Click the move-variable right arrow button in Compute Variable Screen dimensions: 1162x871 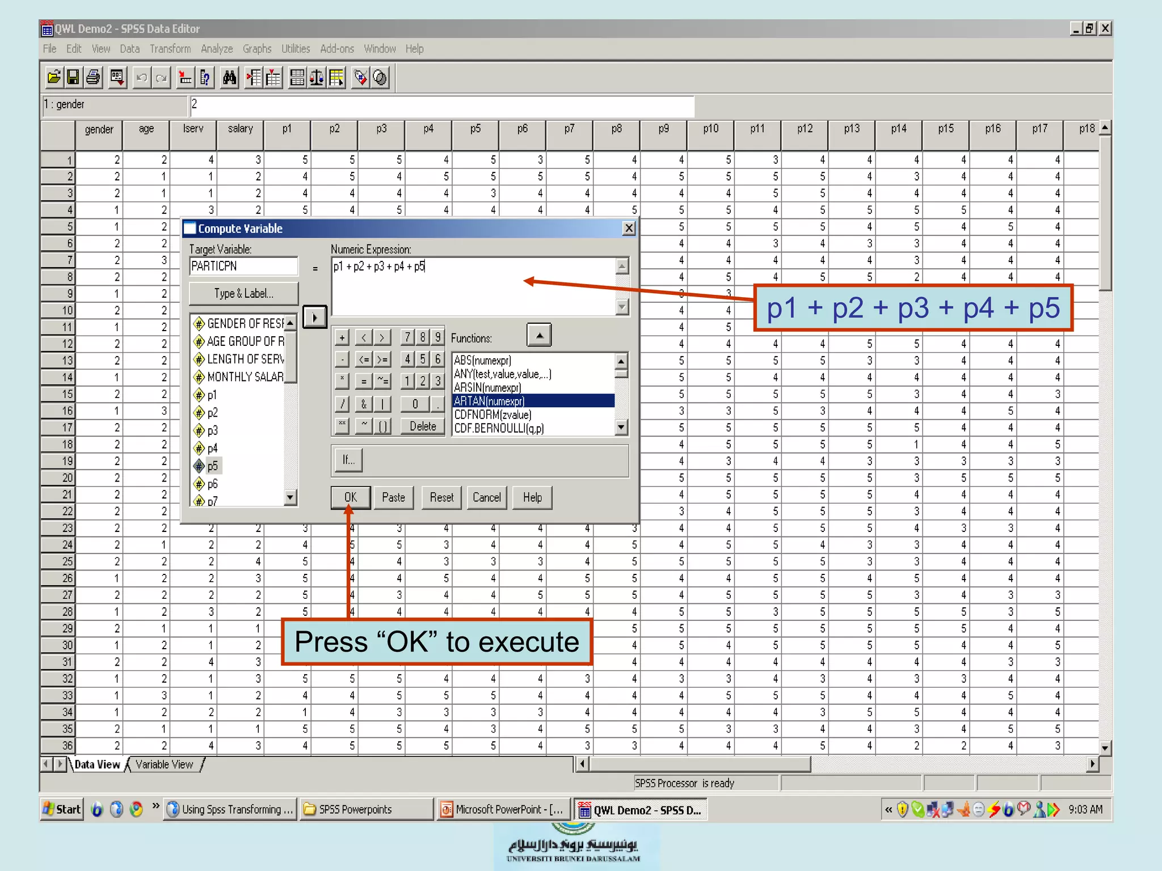315,317
